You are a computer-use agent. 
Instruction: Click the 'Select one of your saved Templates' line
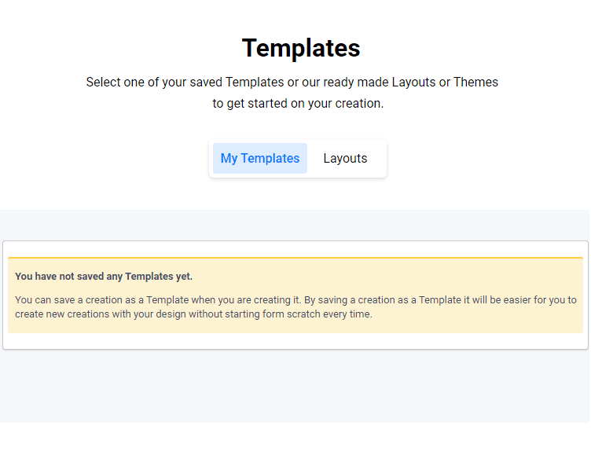[x=292, y=82]
